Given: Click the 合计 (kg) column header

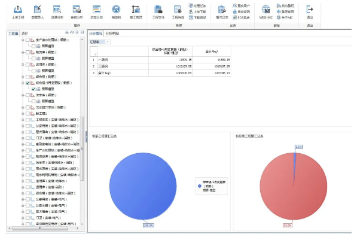Looking at the screenshot, I should 212,51.
